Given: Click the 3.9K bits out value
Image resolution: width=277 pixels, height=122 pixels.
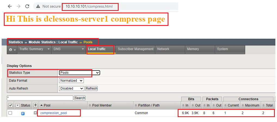Looking at the screenshot, I should click(x=195, y=113).
